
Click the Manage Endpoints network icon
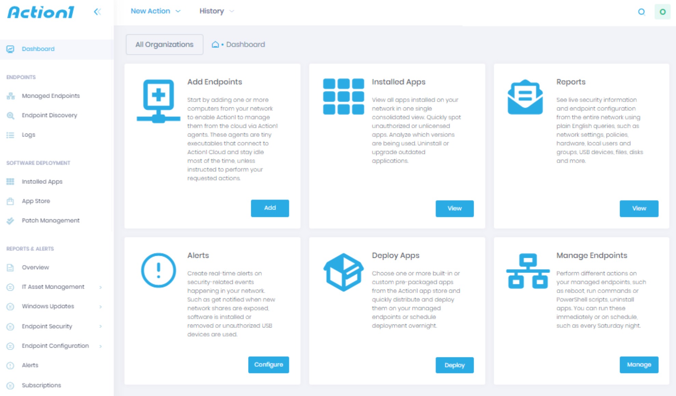[x=528, y=271]
